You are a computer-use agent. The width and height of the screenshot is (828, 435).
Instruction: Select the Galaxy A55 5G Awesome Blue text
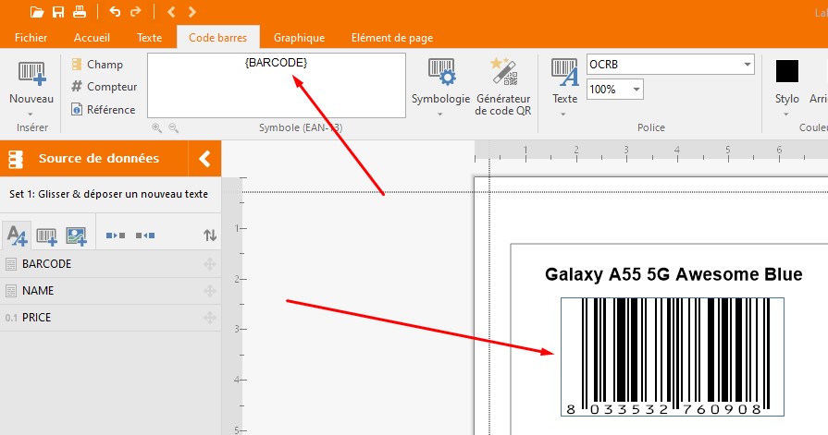point(674,274)
